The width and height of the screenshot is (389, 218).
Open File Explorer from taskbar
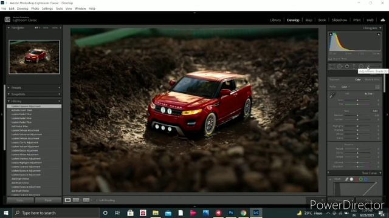coord(156,213)
